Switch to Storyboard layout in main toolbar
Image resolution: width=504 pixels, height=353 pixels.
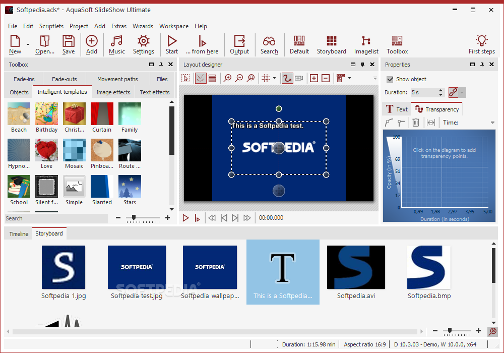[x=332, y=41]
